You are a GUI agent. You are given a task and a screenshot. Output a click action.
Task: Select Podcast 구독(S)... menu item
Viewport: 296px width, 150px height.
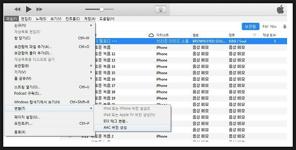pyautogui.click(x=50, y=93)
